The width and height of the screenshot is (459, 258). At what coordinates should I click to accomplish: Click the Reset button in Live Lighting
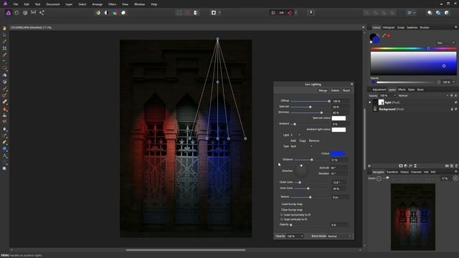(x=346, y=91)
